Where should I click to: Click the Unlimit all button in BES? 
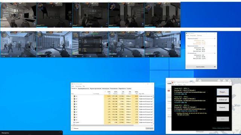[x=223, y=100]
